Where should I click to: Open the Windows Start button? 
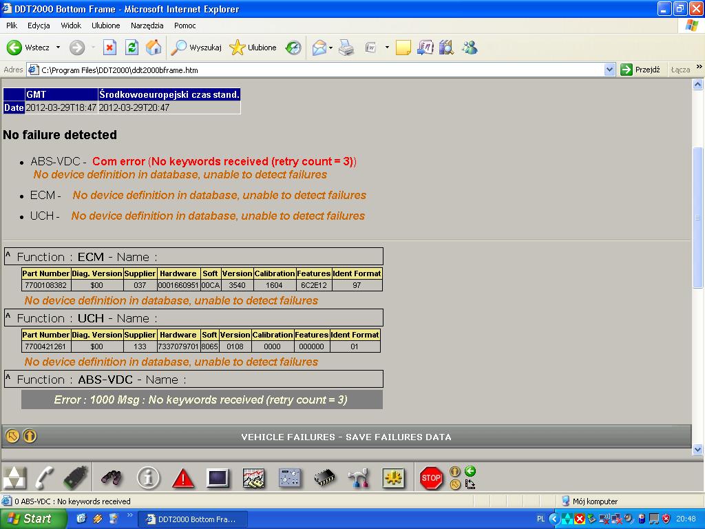tap(33, 519)
